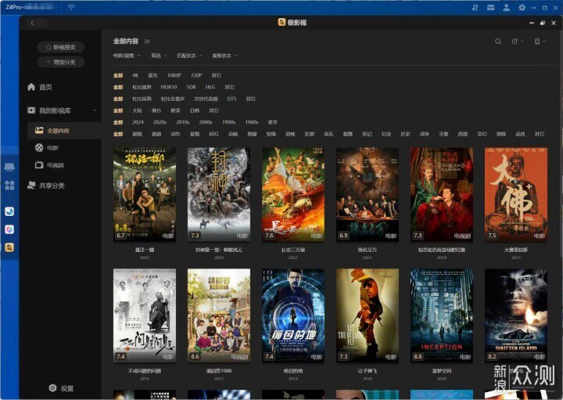Open the app grid icon in blue dock
The height and width of the screenshot is (400, 563).
coord(9,186)
